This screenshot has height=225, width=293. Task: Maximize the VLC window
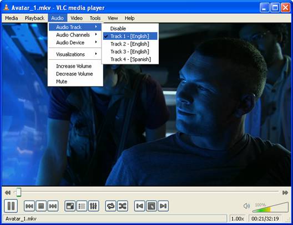tap(275, 8)
